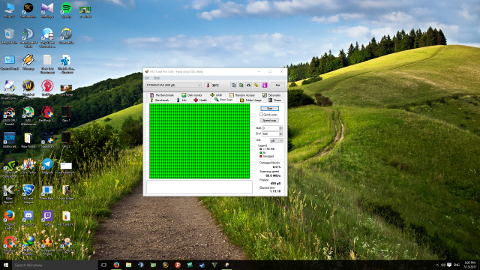Switch to the Random Access tab
Screen dimensions: 480x270
(242, 95)
